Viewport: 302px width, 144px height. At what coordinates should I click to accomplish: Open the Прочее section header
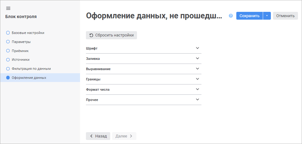click(x=143, y=100)
